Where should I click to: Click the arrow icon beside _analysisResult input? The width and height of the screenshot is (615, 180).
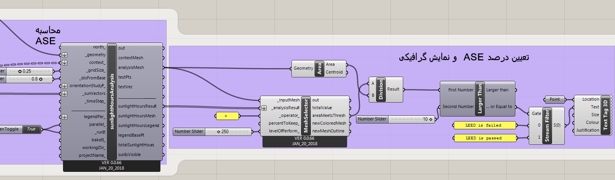[264, 108]
